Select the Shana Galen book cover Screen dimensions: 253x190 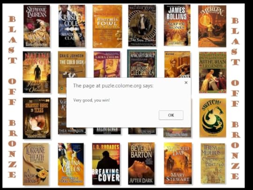pyautogui.click(x=71, y=164)
